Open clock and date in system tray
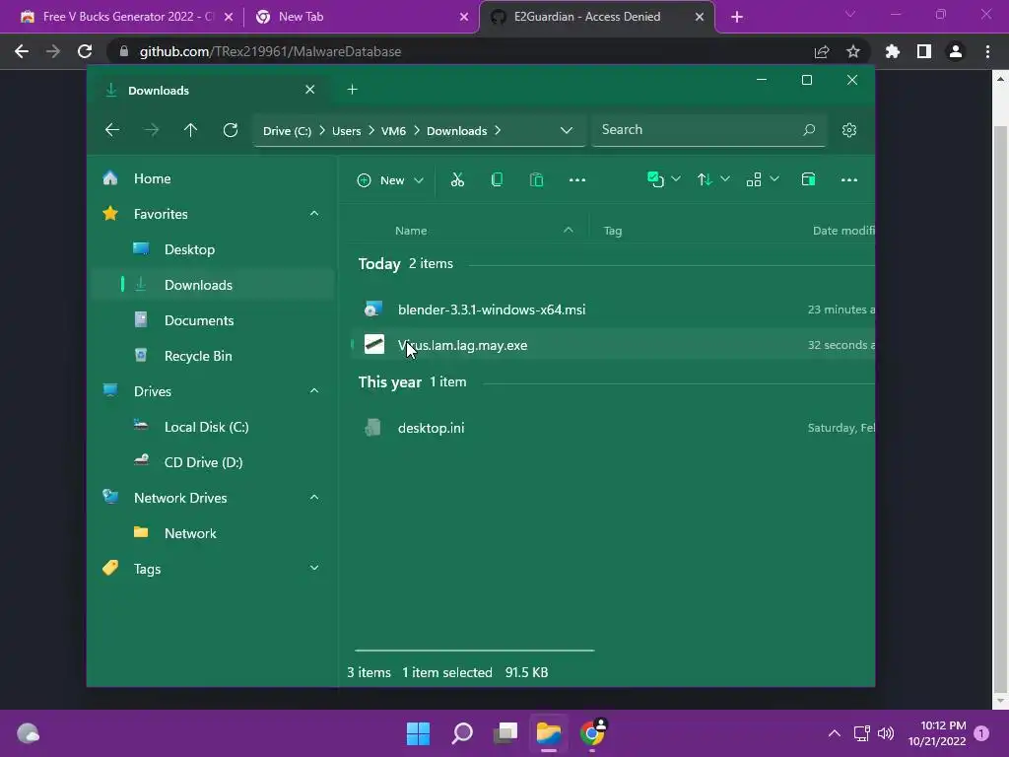Screen dimensions: 1009x757 click(937, 733)
